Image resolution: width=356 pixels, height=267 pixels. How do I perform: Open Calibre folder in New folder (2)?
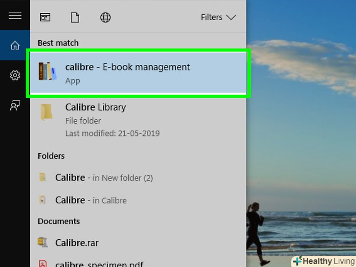point(138,178)
